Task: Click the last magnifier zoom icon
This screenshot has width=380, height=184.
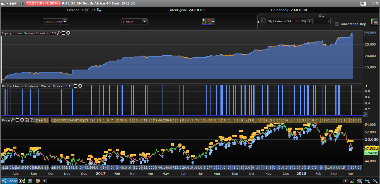Action: (x=375, y=181)
